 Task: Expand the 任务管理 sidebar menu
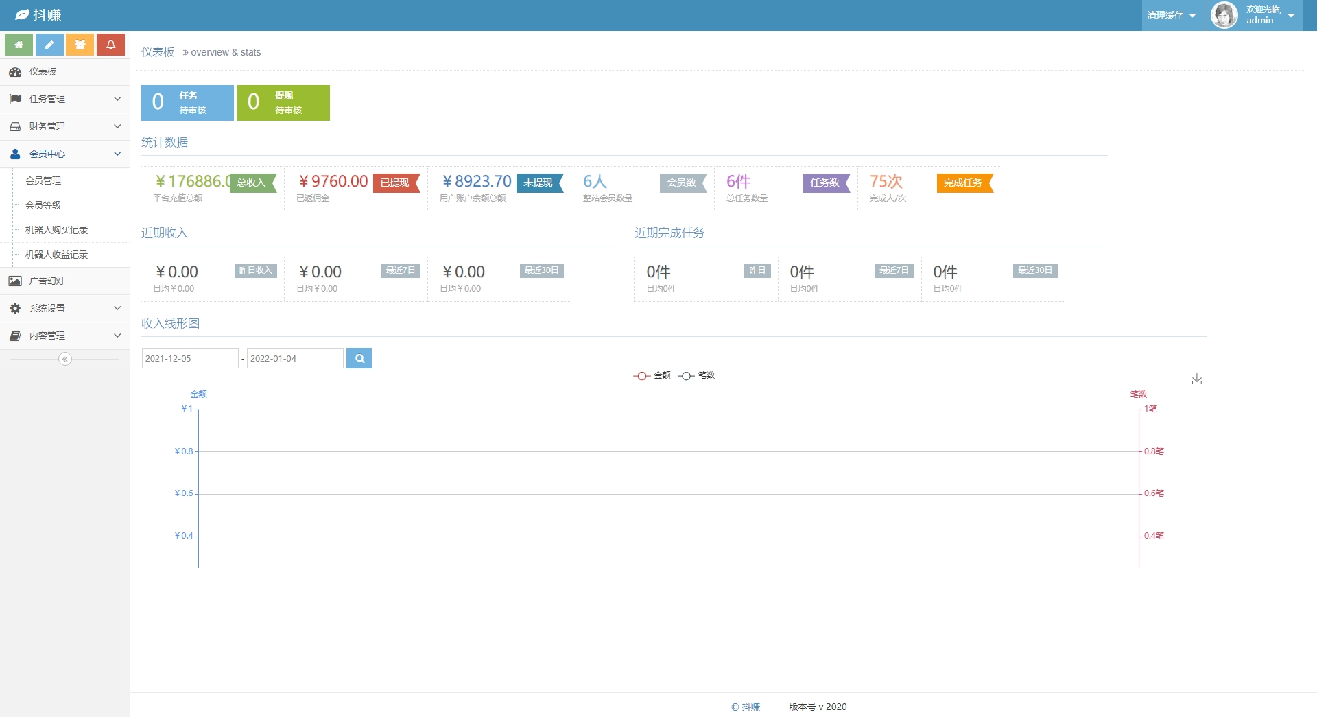64,99
